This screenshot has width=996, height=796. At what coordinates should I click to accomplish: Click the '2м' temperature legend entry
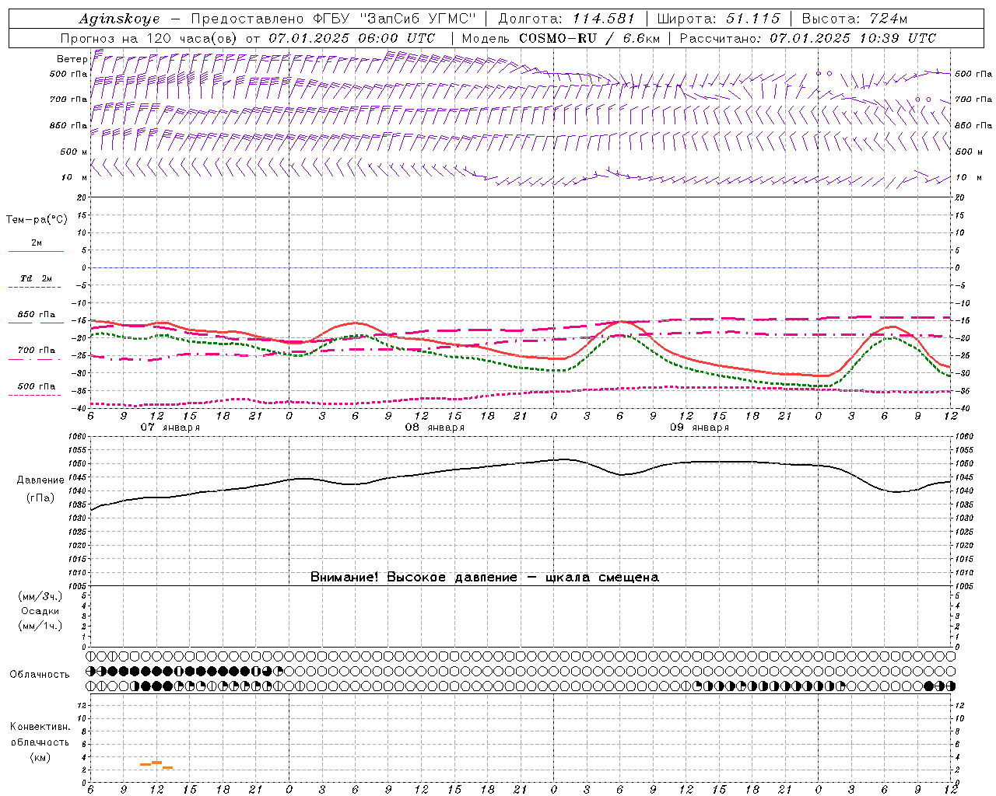[x=37, y=243]
